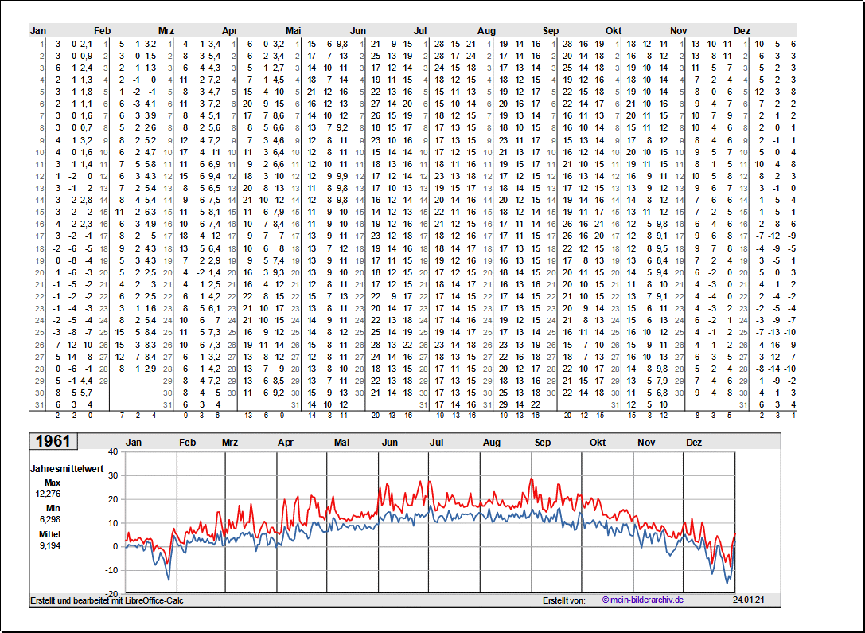Select the Max value 12,276
This screenshot has height=633, width=865.
pyautogui.click(x=48, y=494)
